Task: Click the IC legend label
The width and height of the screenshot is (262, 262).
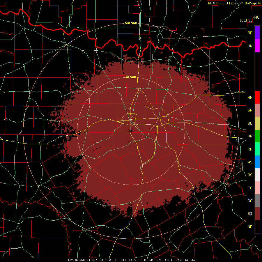Action: pyautogui.click(x=250, y=188)
